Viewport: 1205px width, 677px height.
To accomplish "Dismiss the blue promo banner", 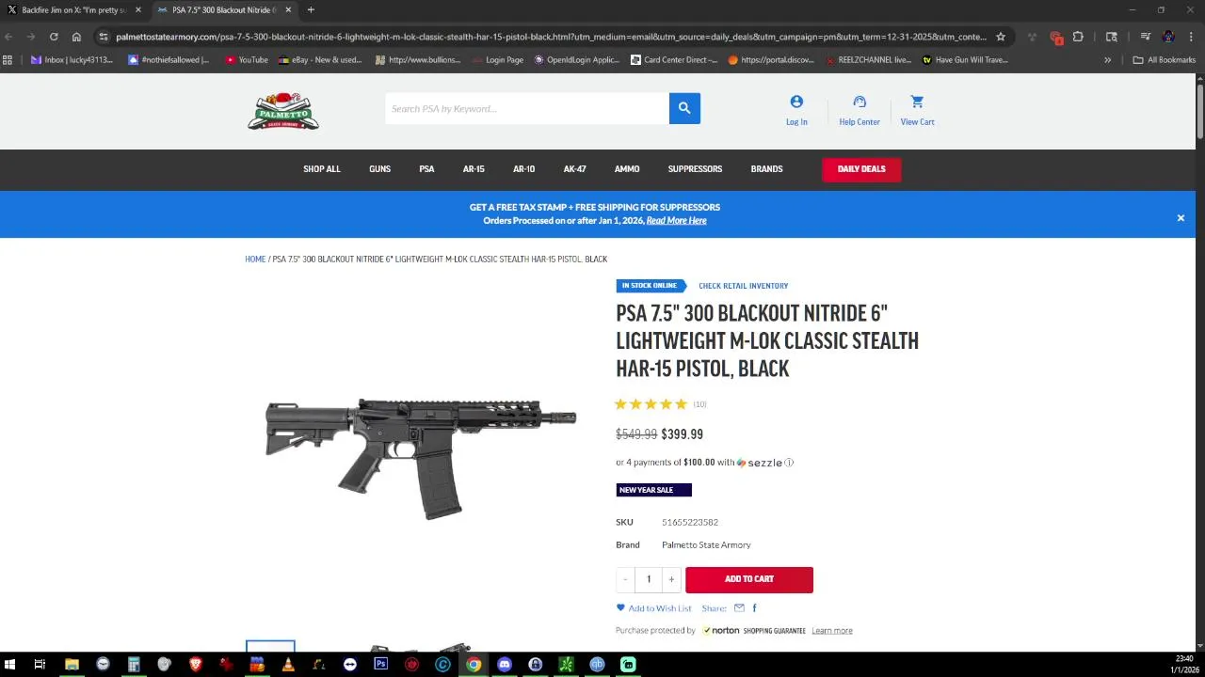I will pos(1181,218).
